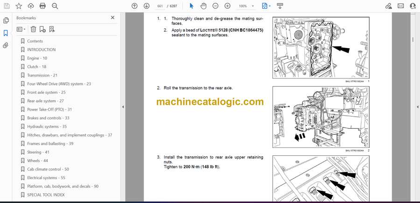Go to Electrical systems - 55 bookmark
Screen dimensions: 420x203
pos(46,178)
